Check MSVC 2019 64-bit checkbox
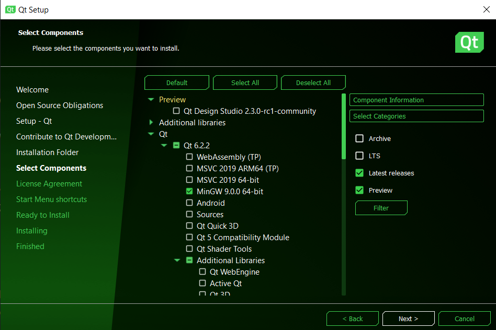Viewport: 496px width, 330px height. point(189,180)
